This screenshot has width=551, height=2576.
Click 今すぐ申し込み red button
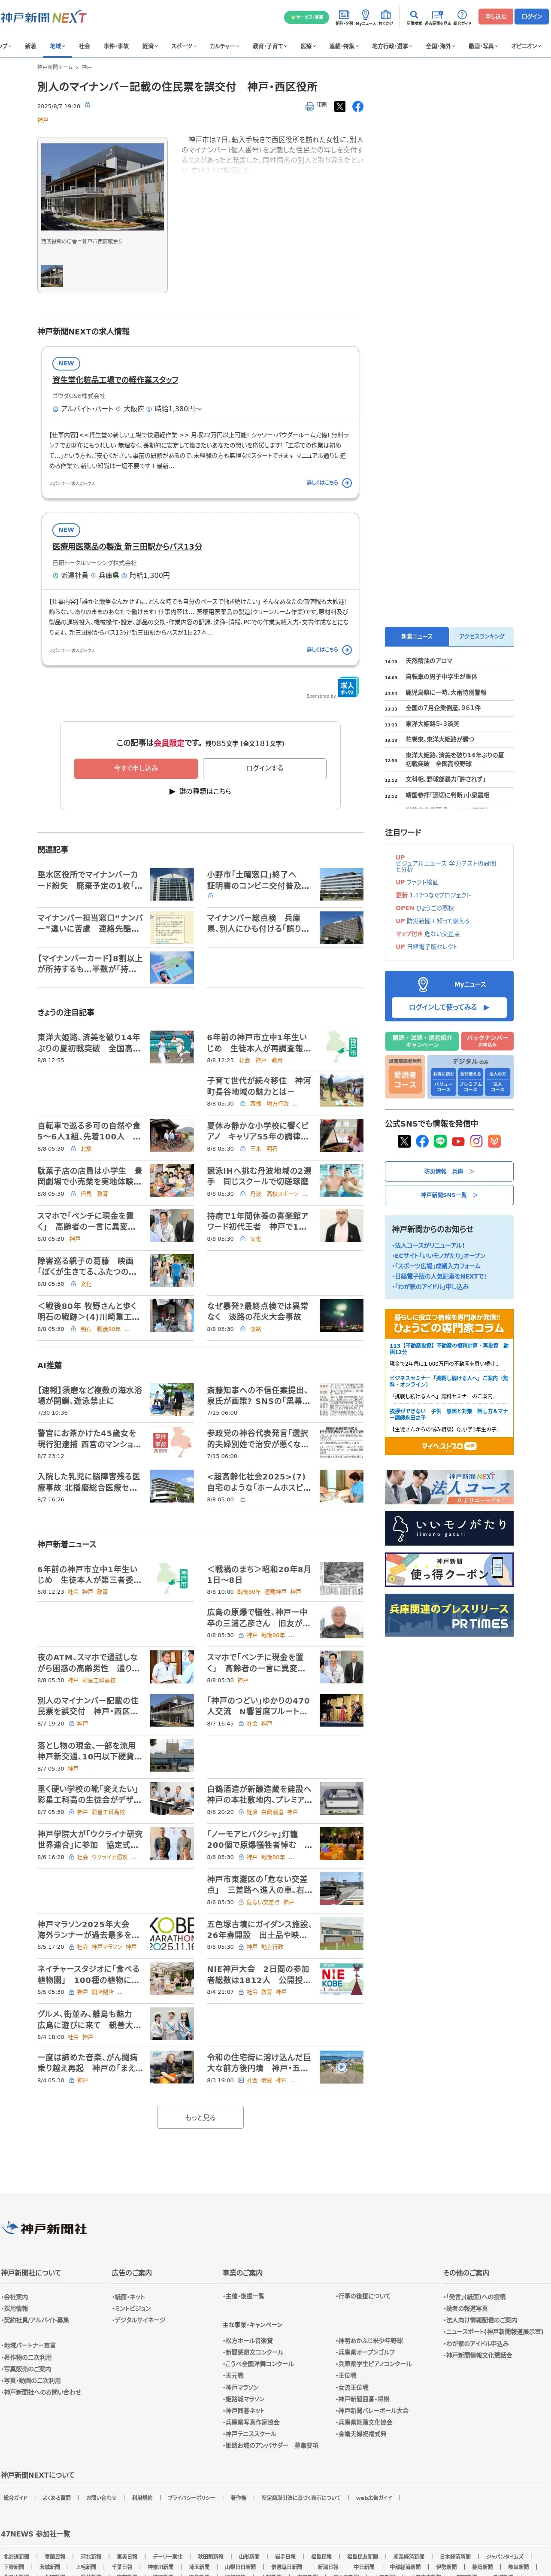coord(136,768)
